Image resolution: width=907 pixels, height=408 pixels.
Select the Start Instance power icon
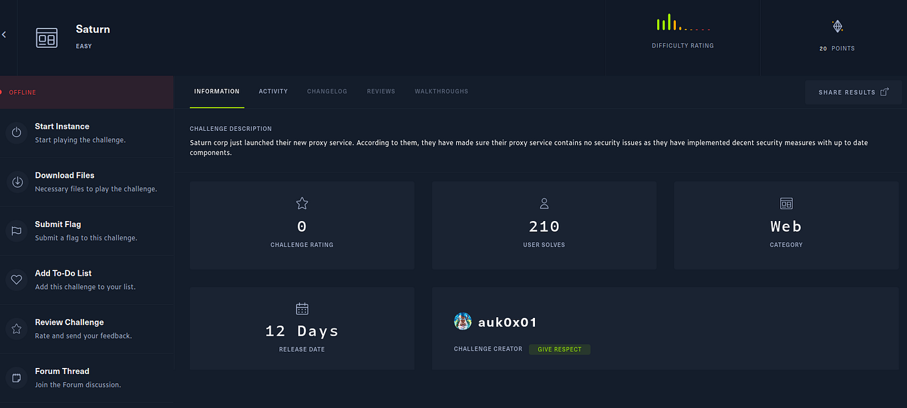[17, 132]
